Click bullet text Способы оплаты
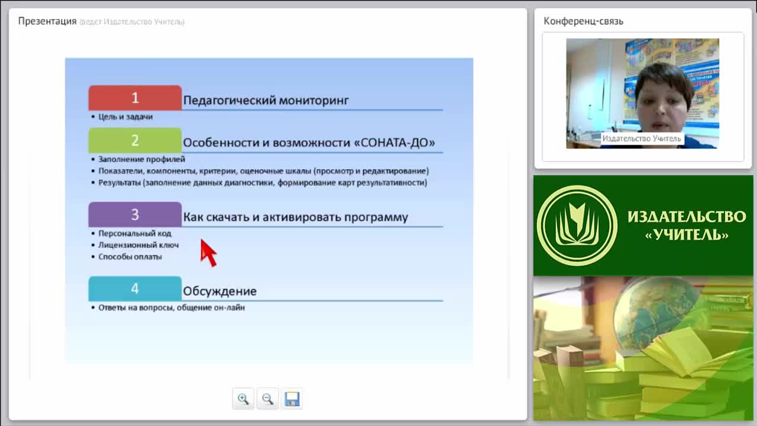The image size is (757, 426). [130, 257]
